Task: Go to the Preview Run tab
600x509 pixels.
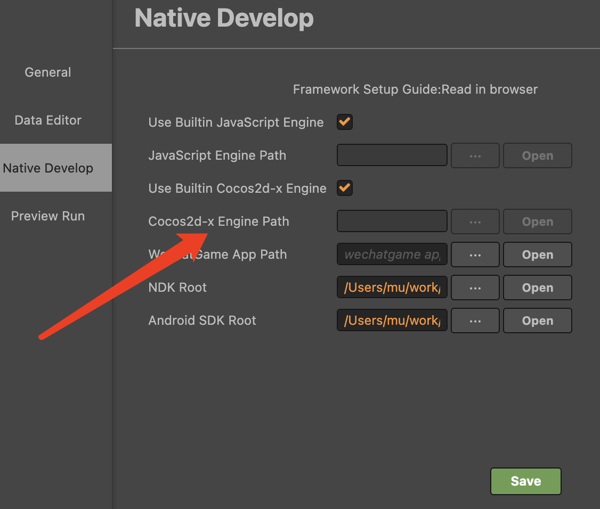Action: coord(48,216)
